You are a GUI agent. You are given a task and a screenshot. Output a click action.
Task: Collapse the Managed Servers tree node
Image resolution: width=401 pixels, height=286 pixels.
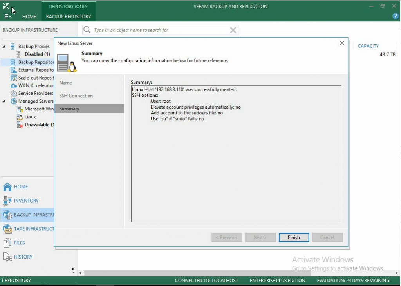click(4, 101)
